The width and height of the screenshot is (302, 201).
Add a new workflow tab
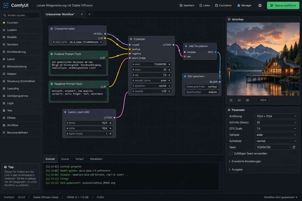(x=89, y=14)
